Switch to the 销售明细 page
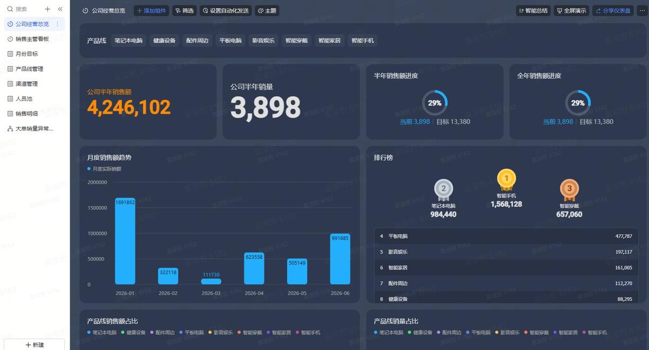 pos(27,114)
